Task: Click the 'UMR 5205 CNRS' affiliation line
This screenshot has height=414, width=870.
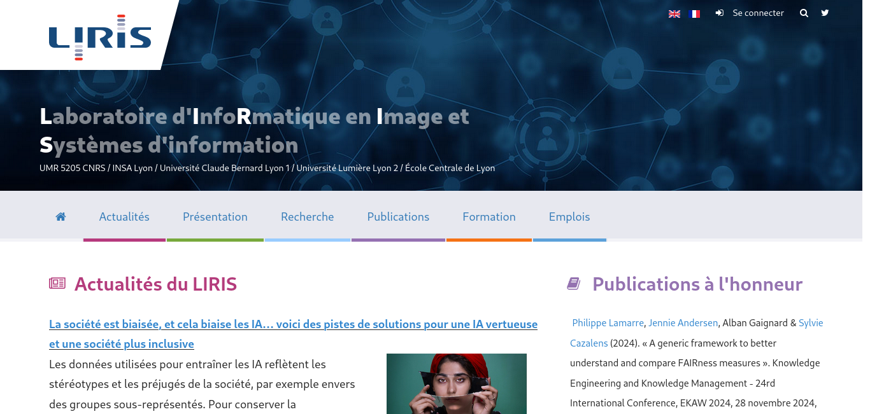Action: [267, 168]
